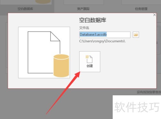Click the 文件名 label
The height and width of the screenshot is (119, 161).
[x=84, y=28]
